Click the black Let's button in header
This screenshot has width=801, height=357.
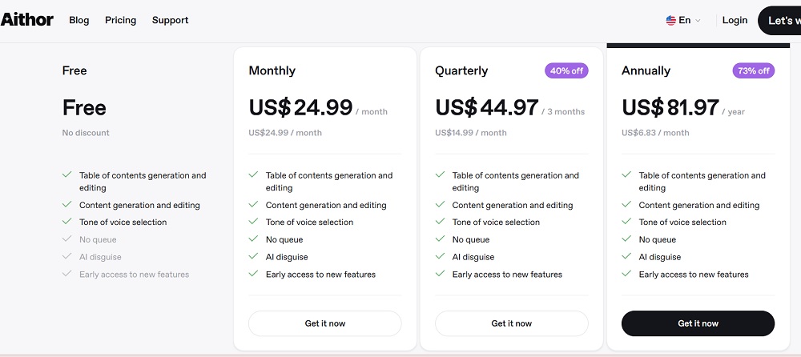[x=779, y=21]
